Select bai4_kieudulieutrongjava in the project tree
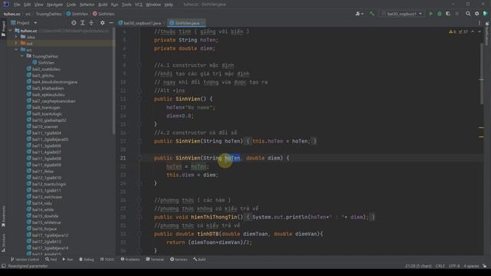The height and width of the screenshot is (276, 491). (x=51, y=82)
